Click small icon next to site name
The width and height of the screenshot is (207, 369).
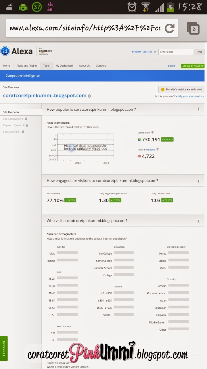89,96
